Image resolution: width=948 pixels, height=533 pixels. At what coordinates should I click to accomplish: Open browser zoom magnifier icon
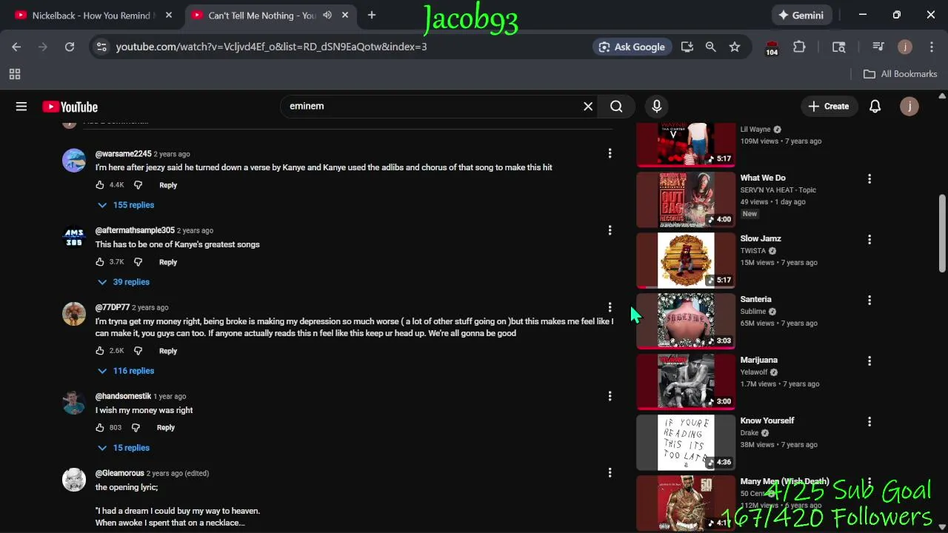click(x=711, y=47)
